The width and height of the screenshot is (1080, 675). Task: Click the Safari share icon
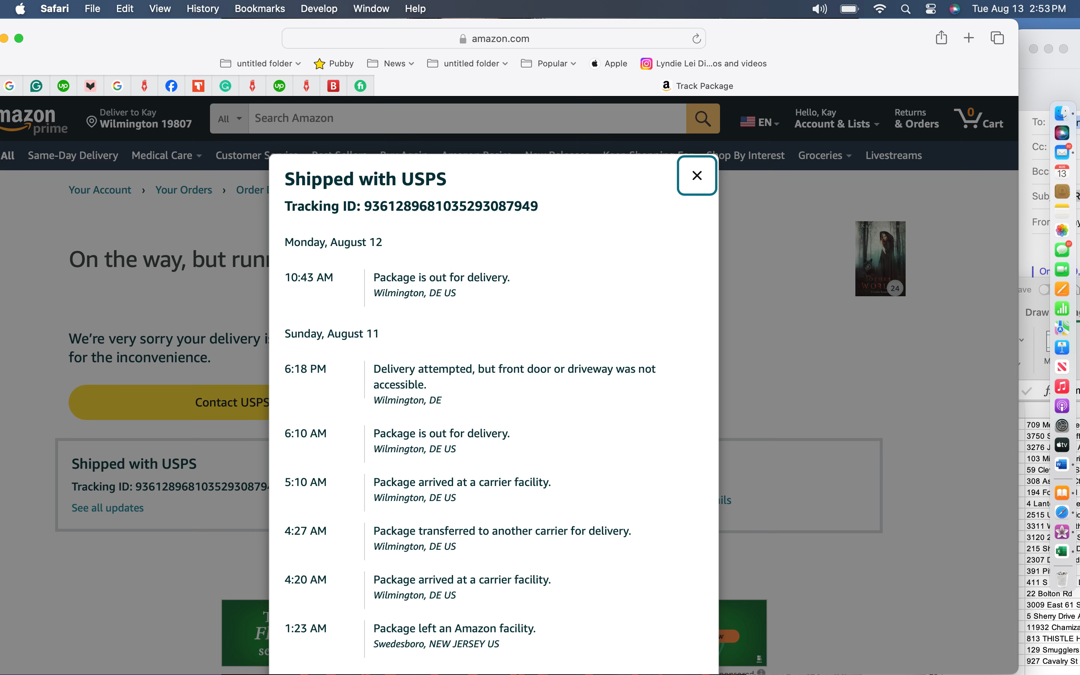tap(941, 38)
